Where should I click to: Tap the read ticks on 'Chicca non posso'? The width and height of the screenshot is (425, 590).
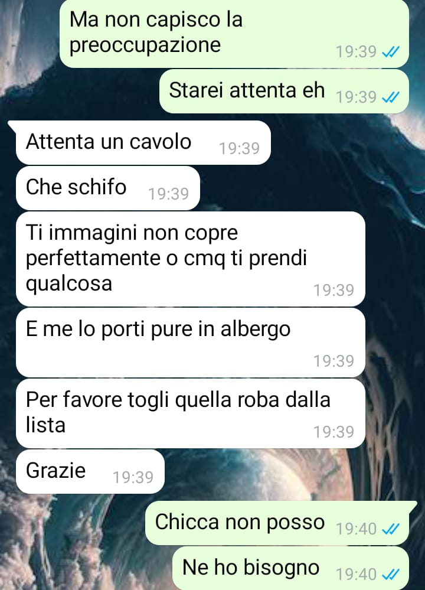pos(390,529)
